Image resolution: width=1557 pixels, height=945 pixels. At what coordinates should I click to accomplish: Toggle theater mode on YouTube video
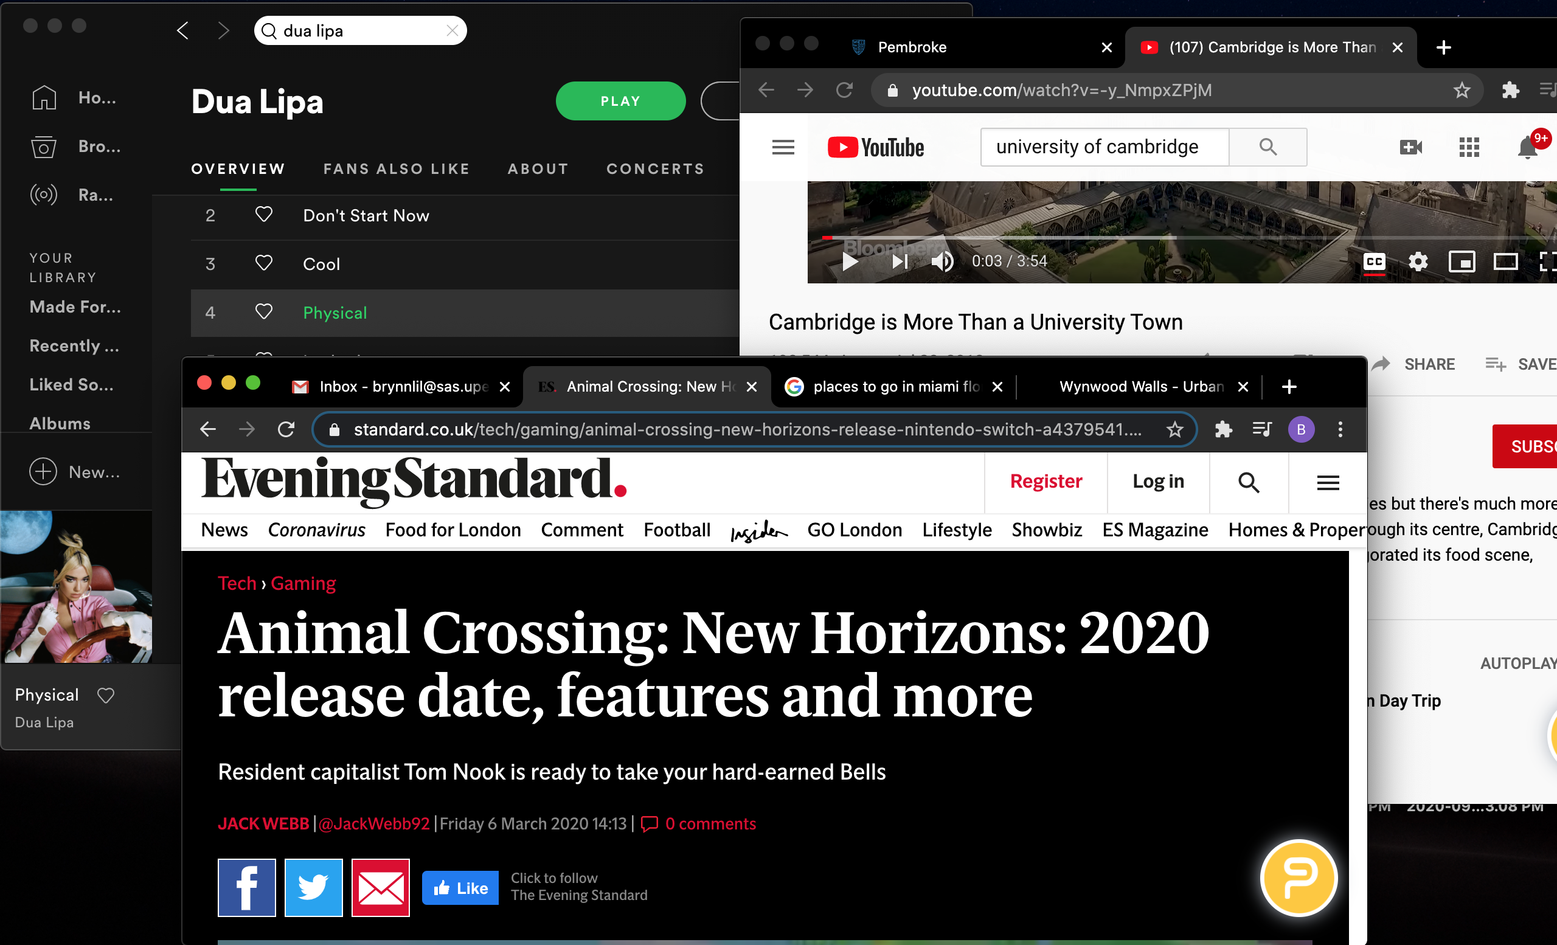tap(1506, 261)
